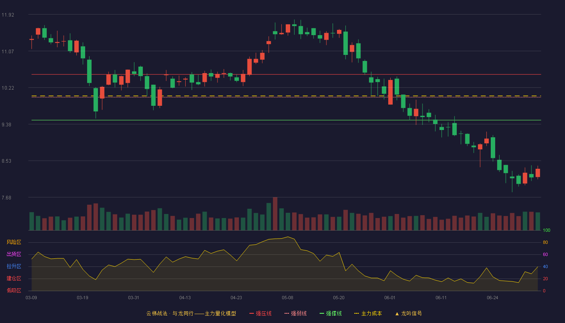Screen dimensions: 565x323
Task: Toggle the 龙吟信号 legend entry
Action: [x=408, y=313]
